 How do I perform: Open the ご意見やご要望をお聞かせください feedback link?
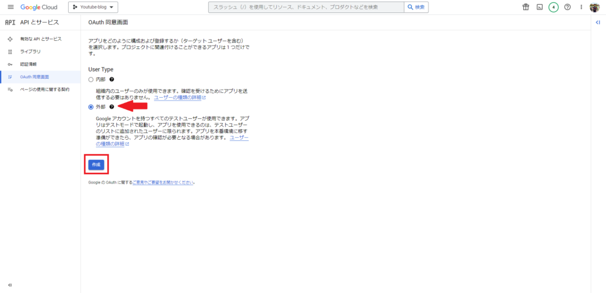coord(163,182)
